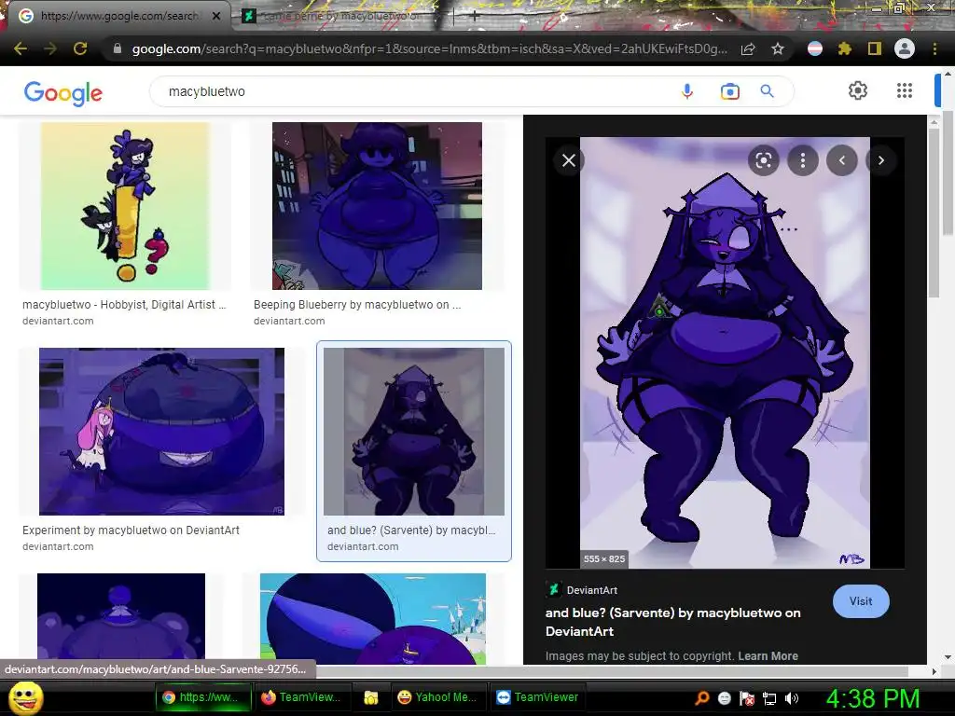Switch to the DeviantArt macybluetwo tab
The image size is (955, 716).
338,16
